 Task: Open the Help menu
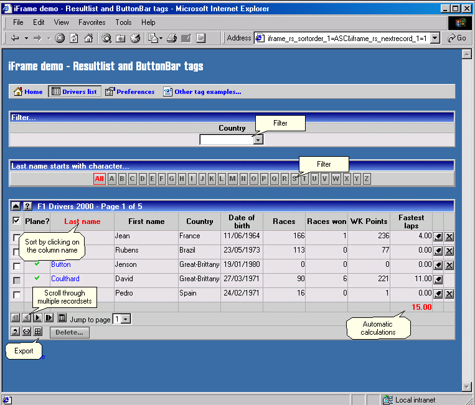148,22
